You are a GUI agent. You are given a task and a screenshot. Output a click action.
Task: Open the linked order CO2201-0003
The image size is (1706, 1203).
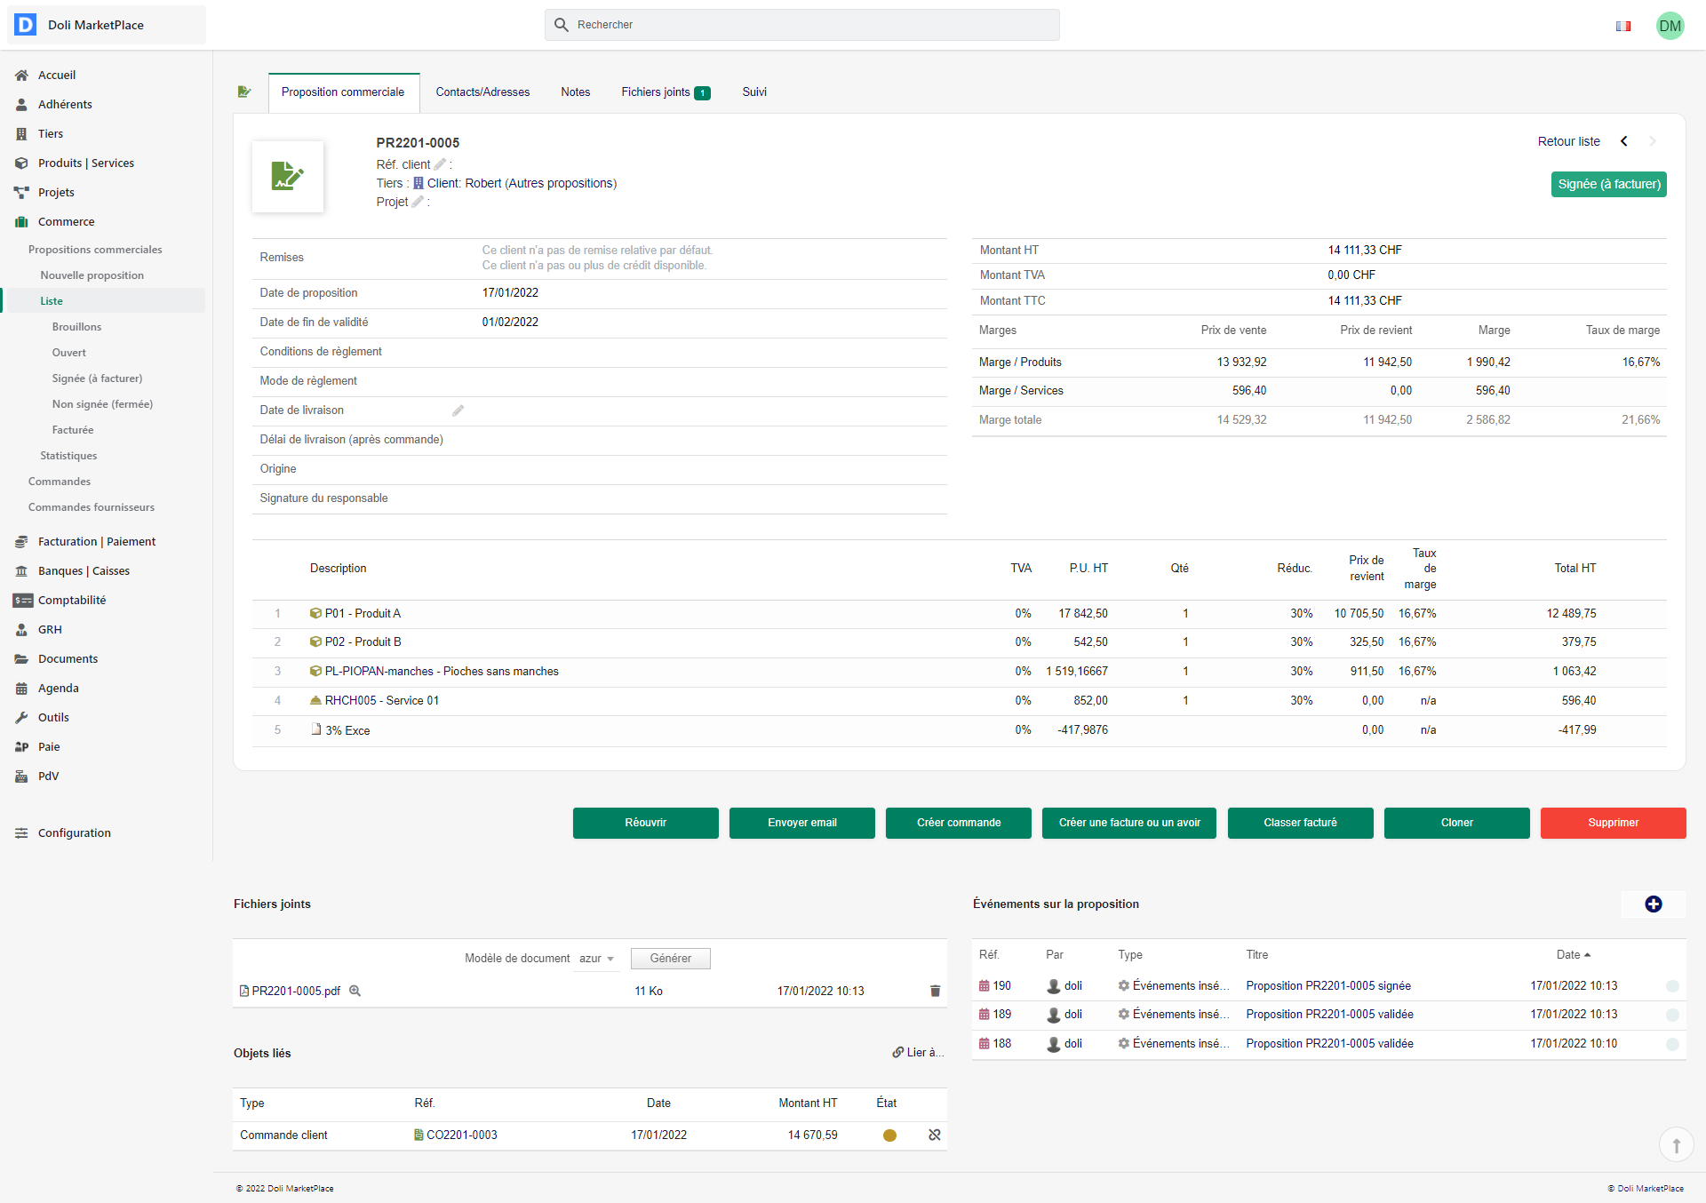pos(461,1135)
